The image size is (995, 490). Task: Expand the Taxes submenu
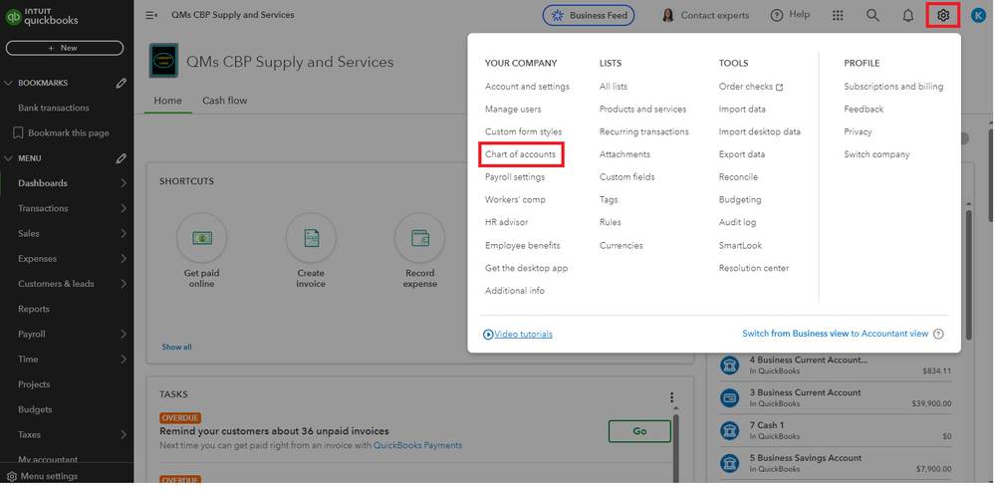point(124,435)
